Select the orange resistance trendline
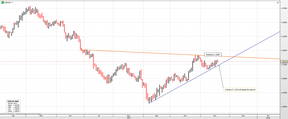This screenshot has width=288, height=119. point(141,53)
